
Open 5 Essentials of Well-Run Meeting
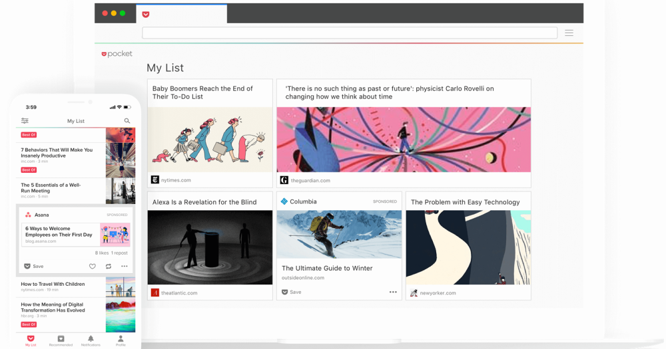click(51, 188)
